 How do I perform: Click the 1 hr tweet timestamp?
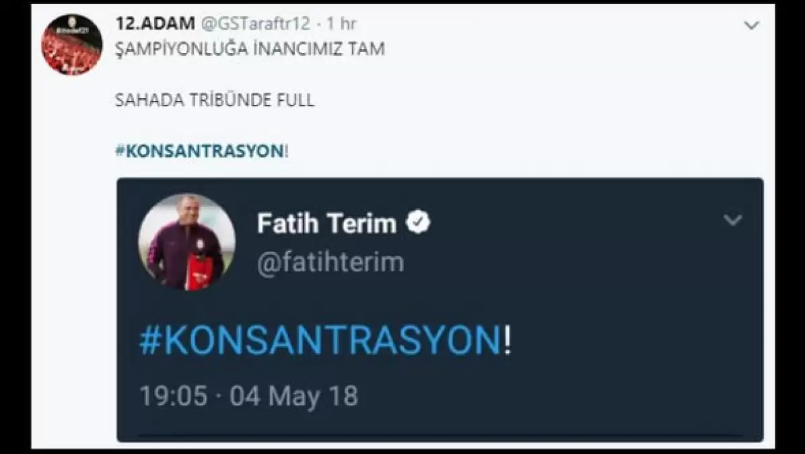(341, 24)
